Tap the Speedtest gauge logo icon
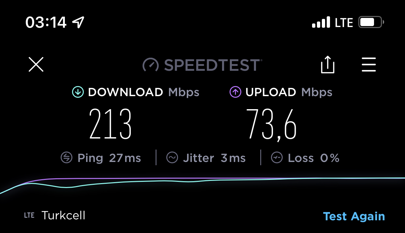This screenshot has width=405, height=233. (x=151, y=65)
